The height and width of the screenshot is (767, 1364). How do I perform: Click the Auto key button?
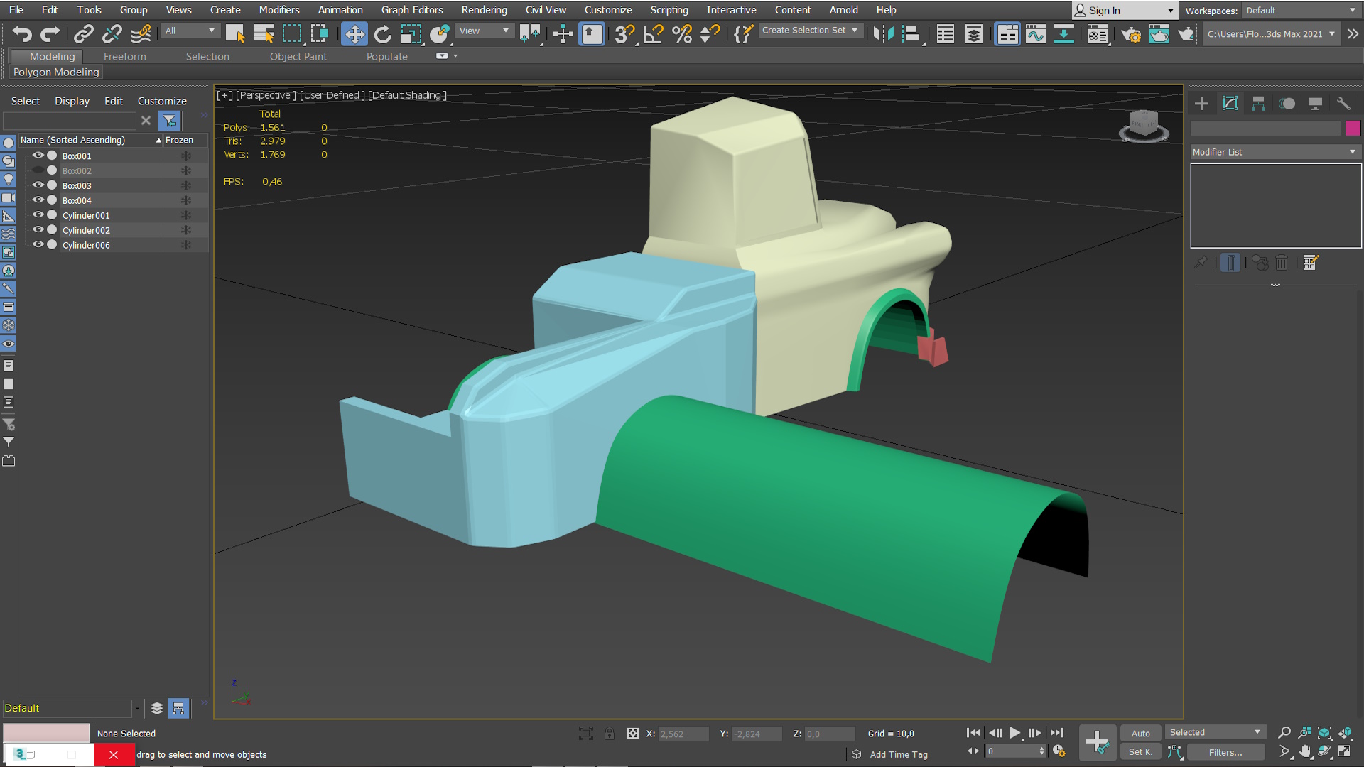[x=1140, y=733]
